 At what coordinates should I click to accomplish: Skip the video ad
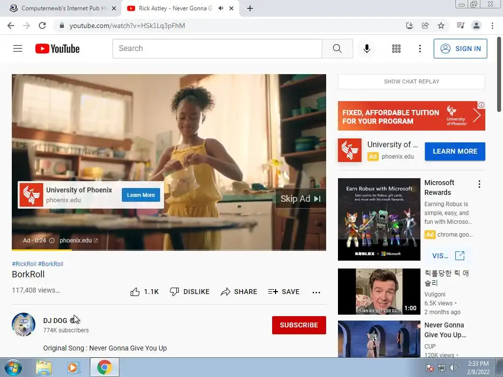[301, 199]
